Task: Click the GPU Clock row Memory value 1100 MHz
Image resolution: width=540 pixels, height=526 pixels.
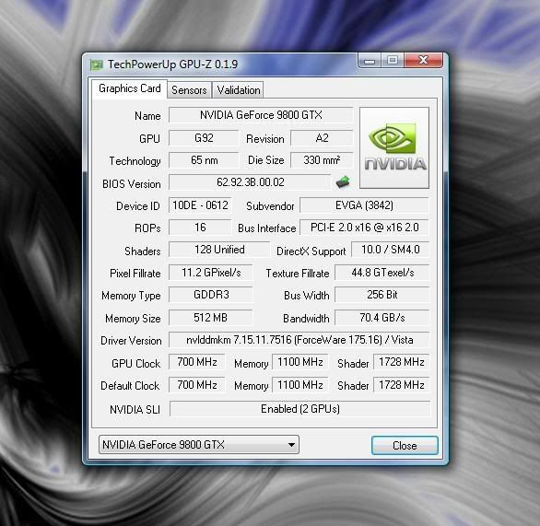Action: 300,362
